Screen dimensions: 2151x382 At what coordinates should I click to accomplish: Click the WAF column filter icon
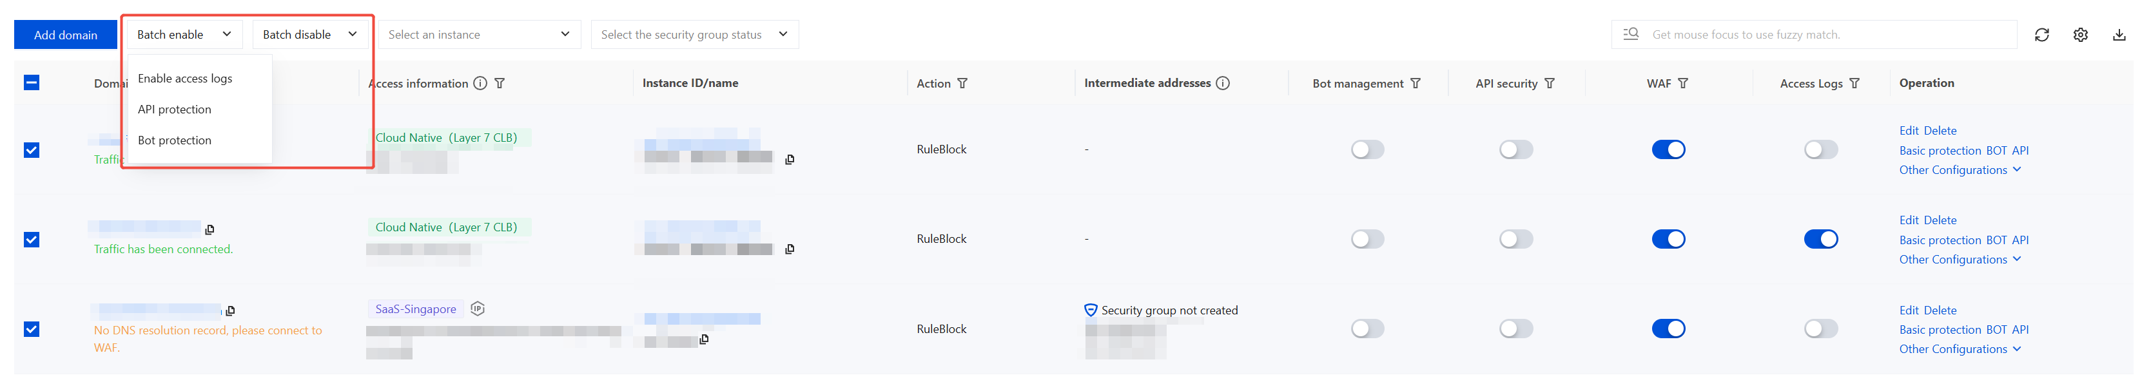coord(1684,83)
